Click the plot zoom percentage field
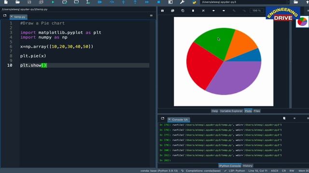This screenshot has height=173, width=309. coord(256,11)
